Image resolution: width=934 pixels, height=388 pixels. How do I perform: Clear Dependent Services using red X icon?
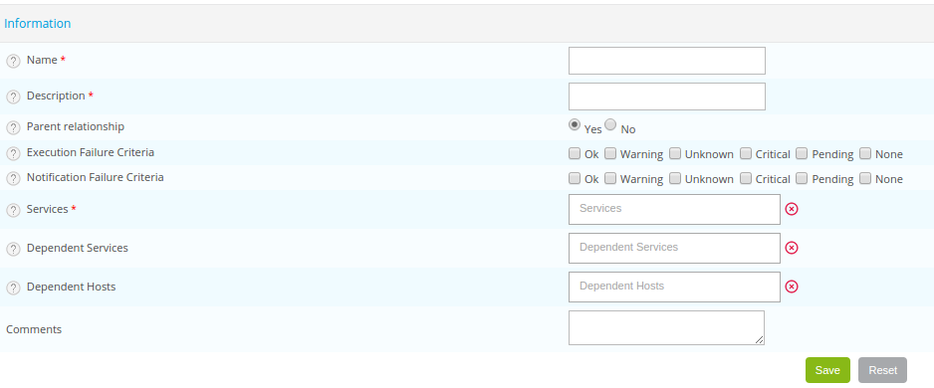pos(791,248)
